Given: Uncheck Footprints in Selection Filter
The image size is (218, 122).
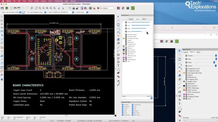Looking at the screenshot, I should point(123,107).
